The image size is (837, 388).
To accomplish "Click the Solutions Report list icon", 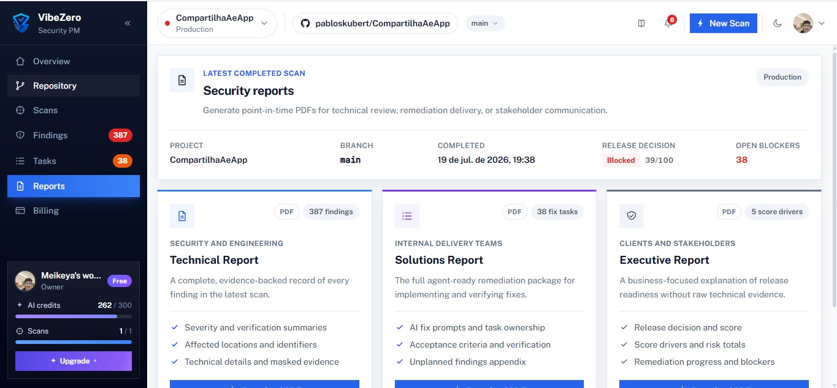I will [x=407, y=216].
